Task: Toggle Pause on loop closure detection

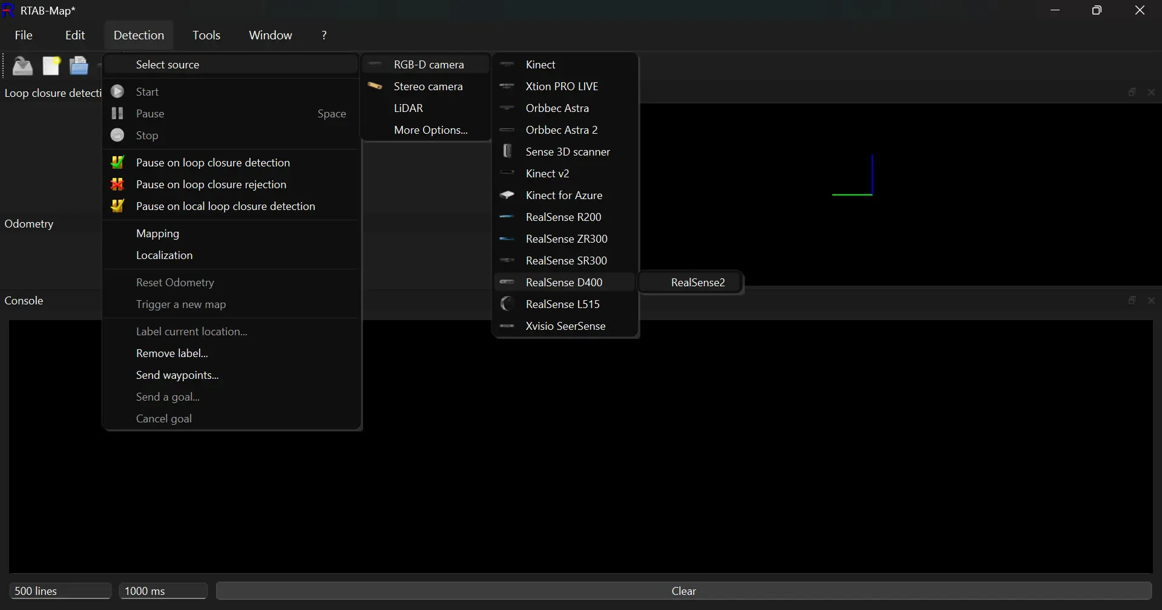Action: [231, 163]
